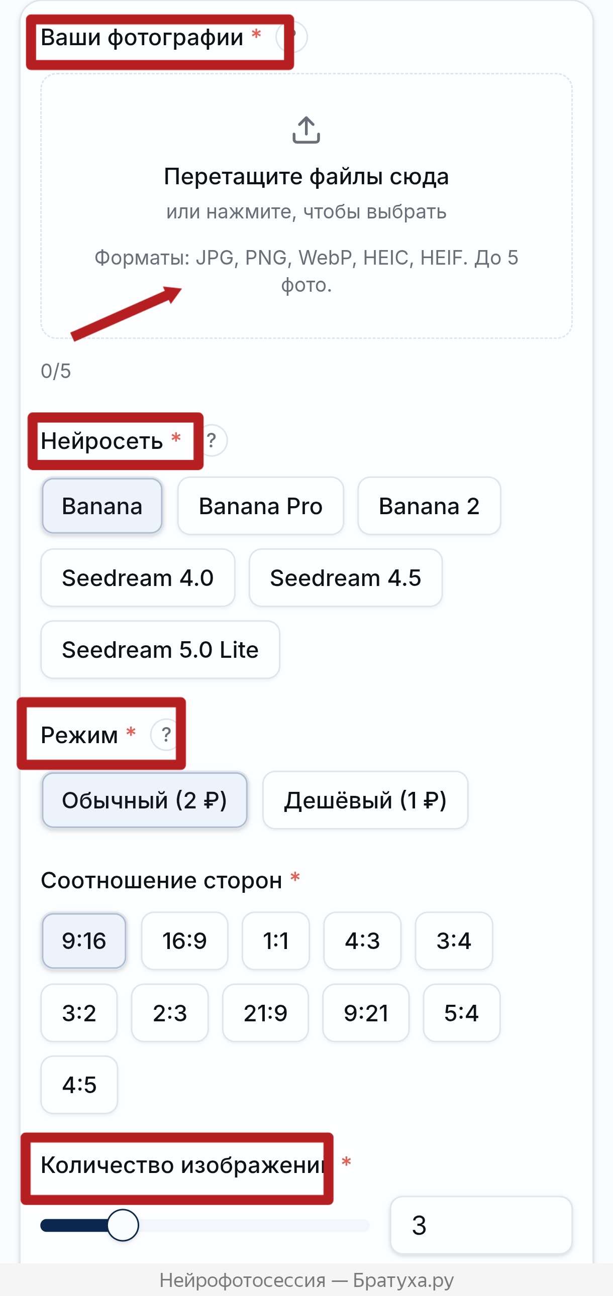This screenshot has width=613, height=1296.
Task: Choose 9:16 aspect ratio
Action: [x=83, y=940]
